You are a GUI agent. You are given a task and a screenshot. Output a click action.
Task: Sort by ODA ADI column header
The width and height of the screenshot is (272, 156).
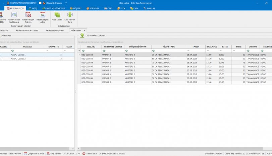pyautogui.click(x=28, y=47)
